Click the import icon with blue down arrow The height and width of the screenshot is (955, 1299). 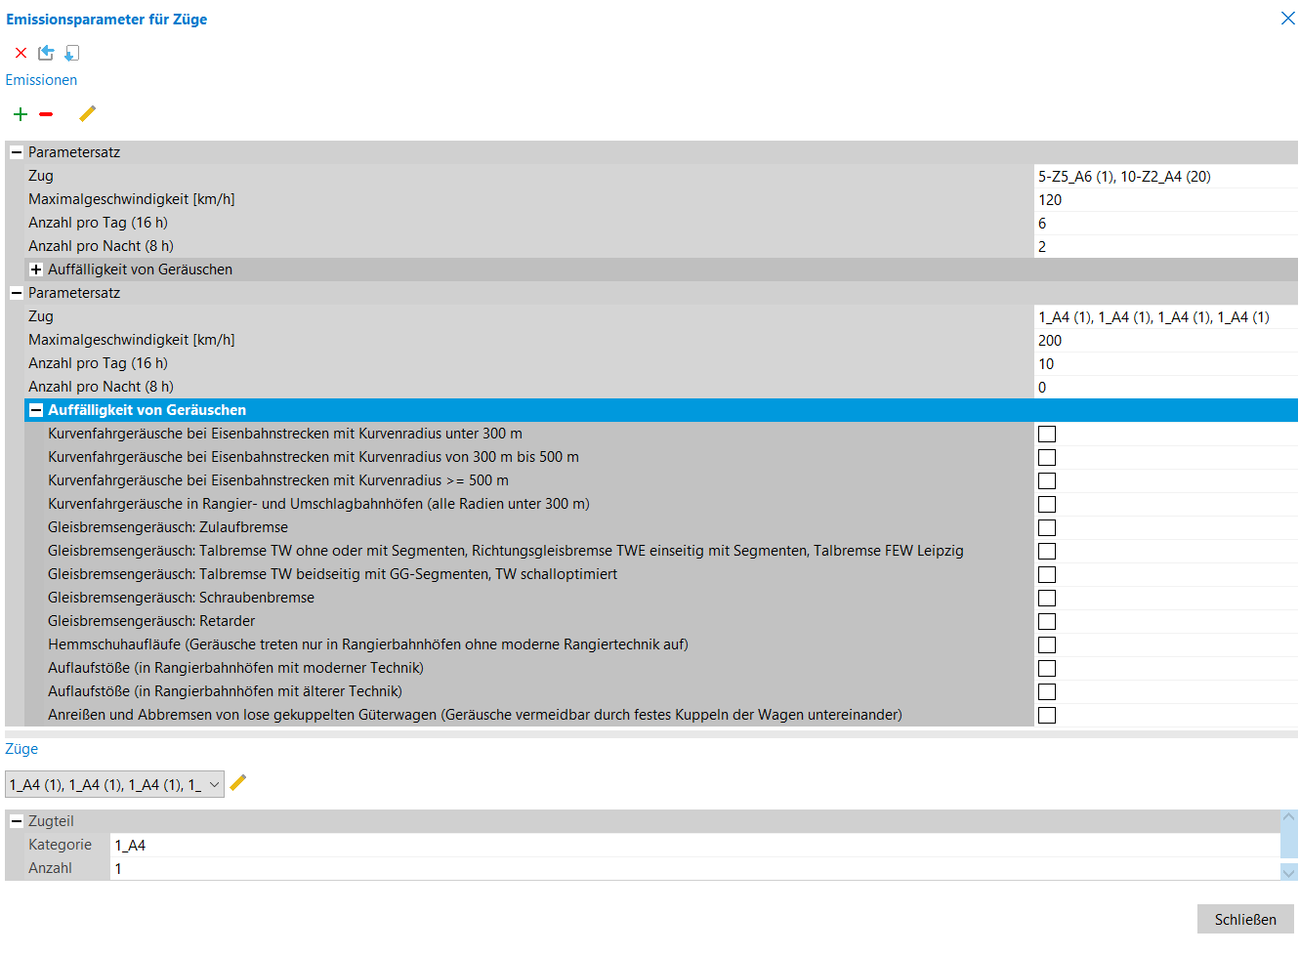[72, 53]
